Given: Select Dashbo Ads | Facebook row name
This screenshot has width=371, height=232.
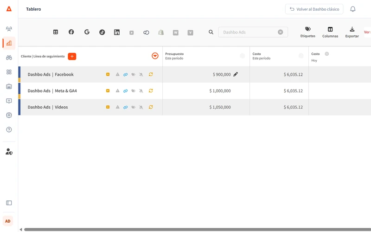Looking at the screenshot, I should point(51,74).
